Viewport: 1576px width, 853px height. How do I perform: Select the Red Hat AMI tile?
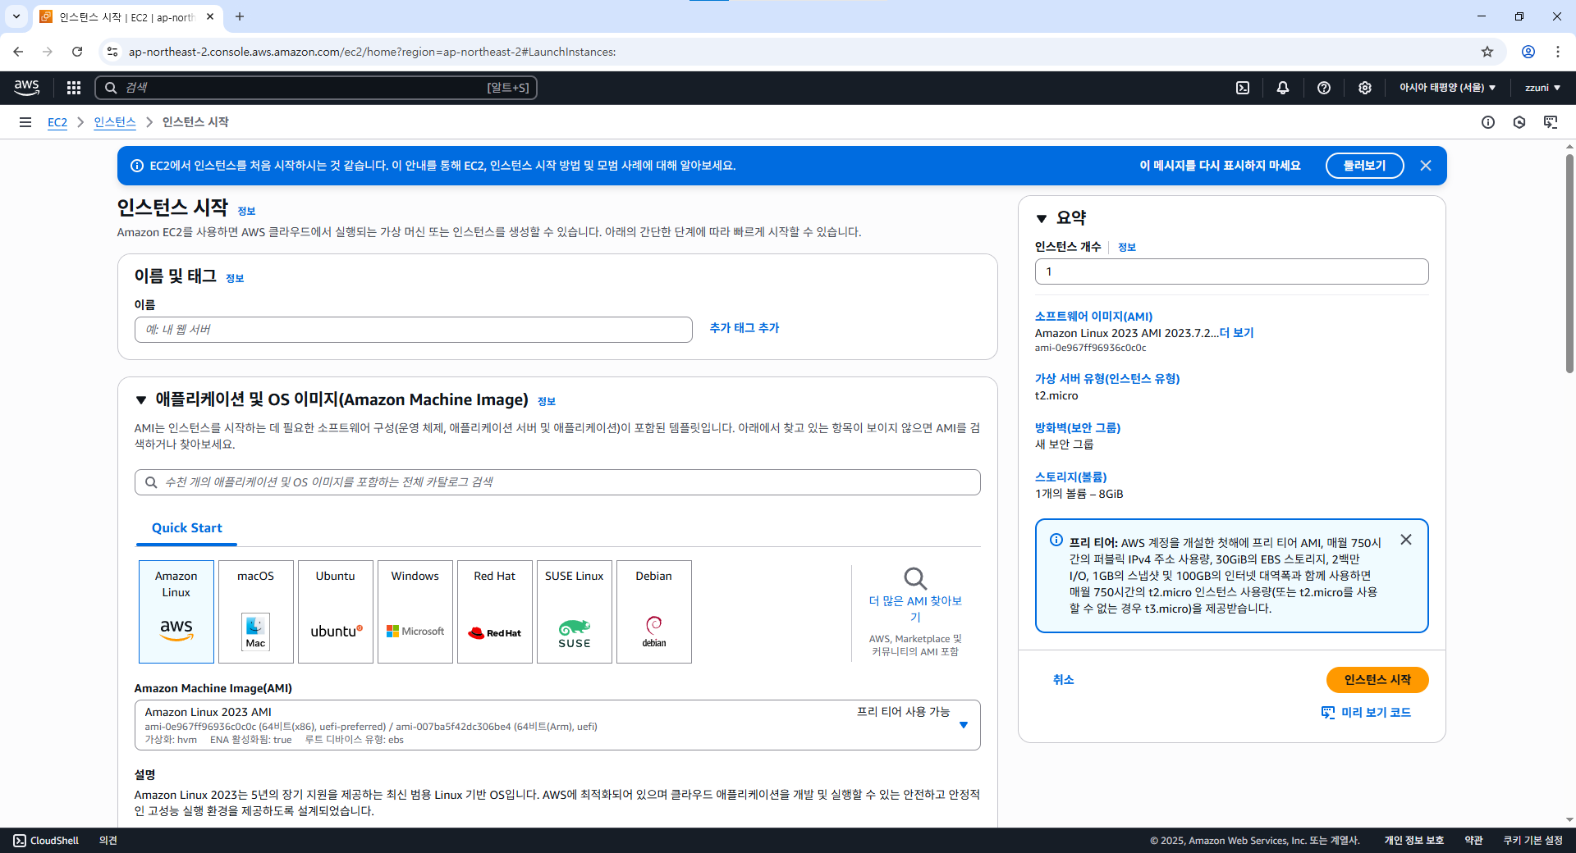(x=495, y=612)
